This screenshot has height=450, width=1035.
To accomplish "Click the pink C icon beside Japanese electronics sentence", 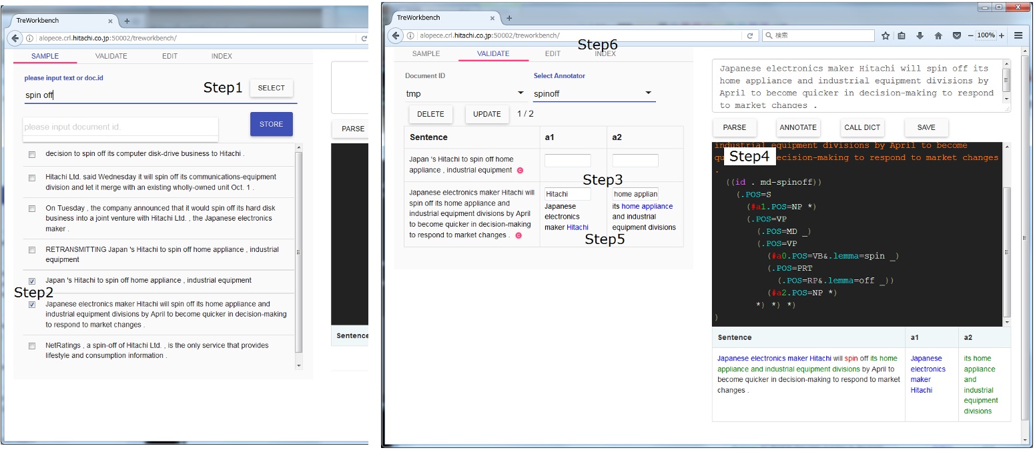I will 520,235.
